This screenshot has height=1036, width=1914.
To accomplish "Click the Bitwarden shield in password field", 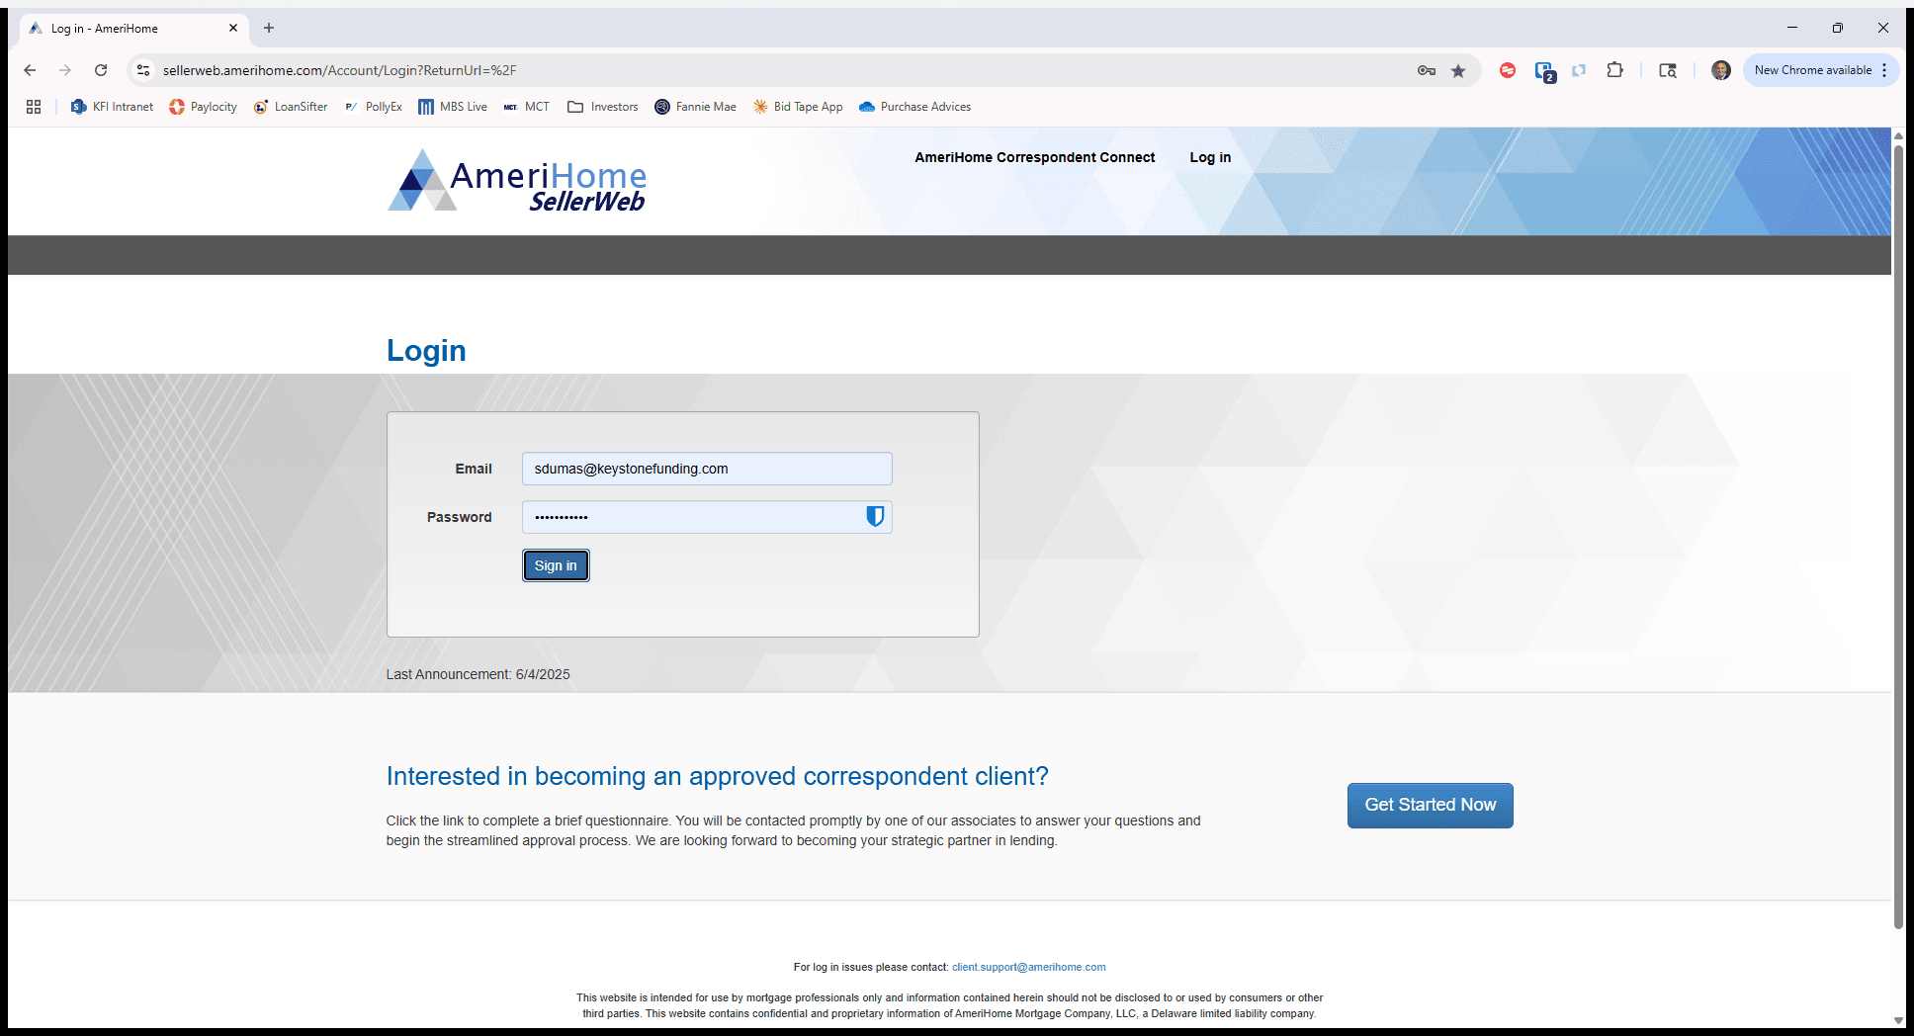I will 875,516.
